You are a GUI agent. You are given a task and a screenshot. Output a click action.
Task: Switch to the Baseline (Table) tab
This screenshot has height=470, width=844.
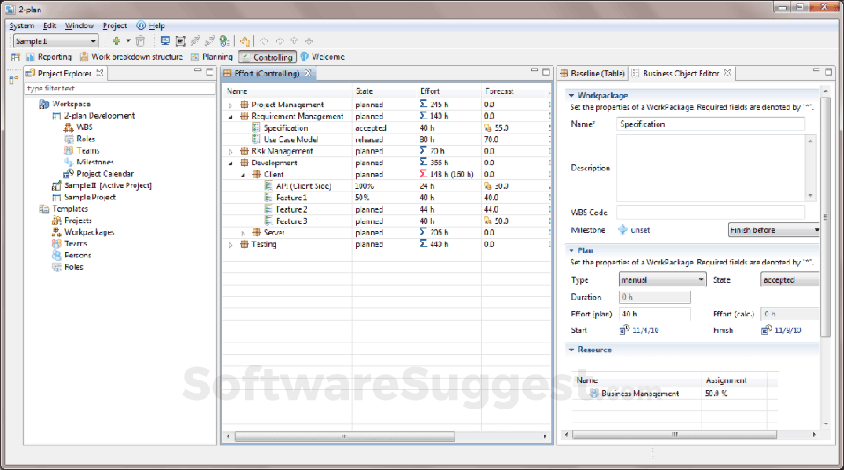pos(593,73)
